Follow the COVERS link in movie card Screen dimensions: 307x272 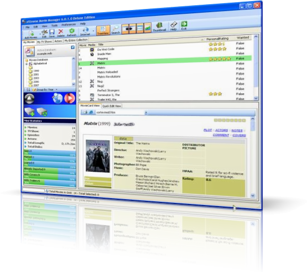(239, 135)
